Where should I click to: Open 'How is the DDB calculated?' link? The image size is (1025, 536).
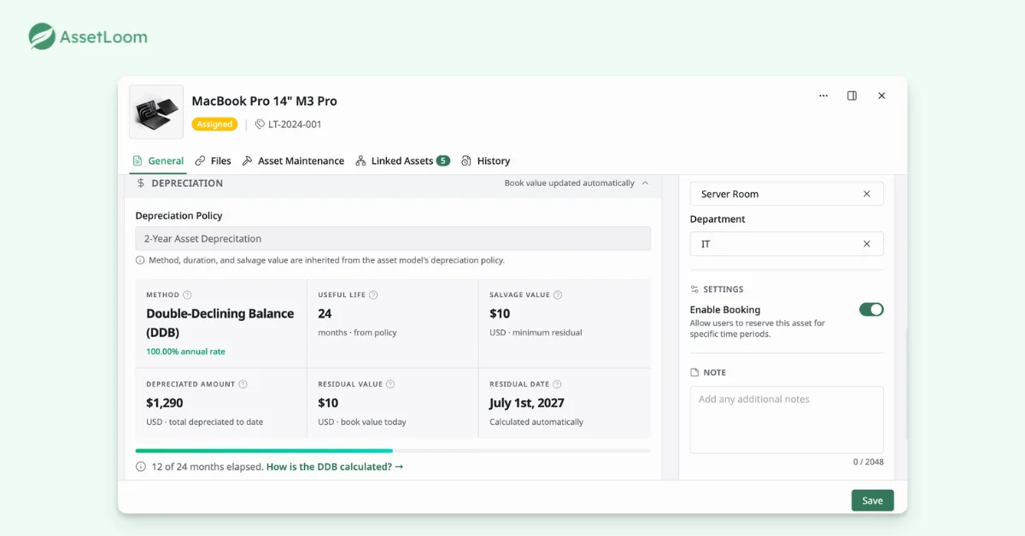point(335,467)
